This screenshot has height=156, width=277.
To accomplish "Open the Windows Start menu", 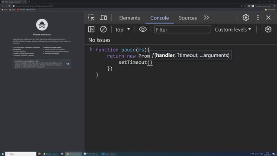I will point(3,154).
